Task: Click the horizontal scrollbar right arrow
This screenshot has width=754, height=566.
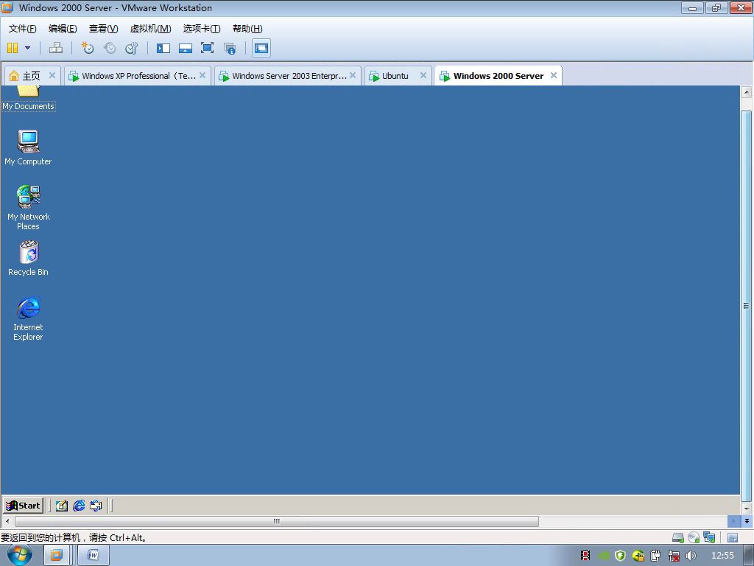Action: coord(733,521)
